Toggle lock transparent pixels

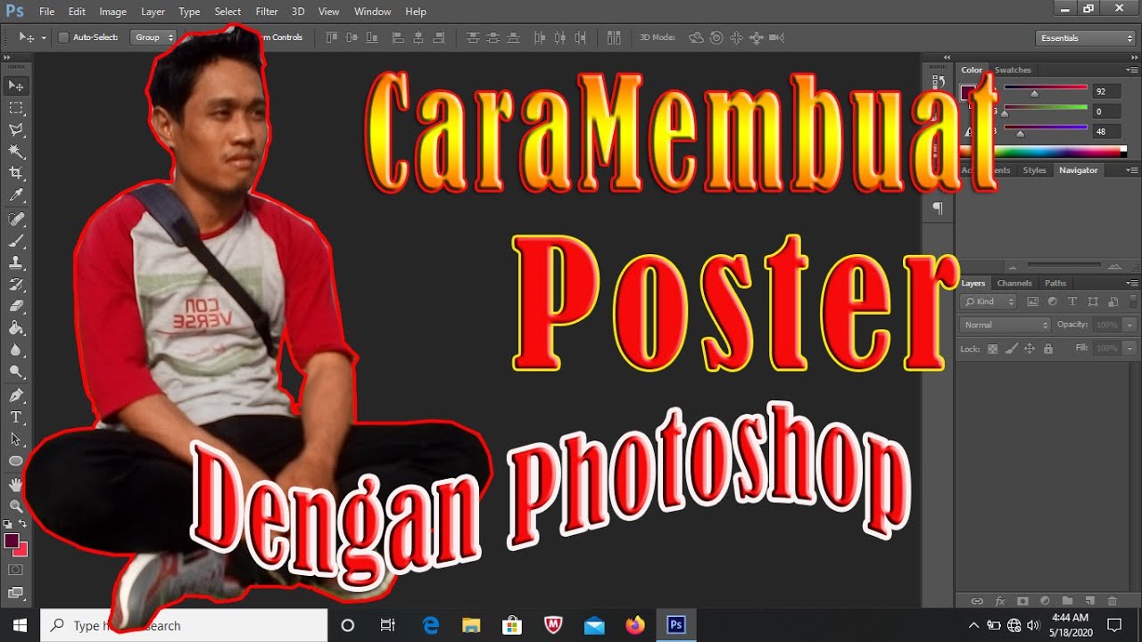[x=992, y=349]
